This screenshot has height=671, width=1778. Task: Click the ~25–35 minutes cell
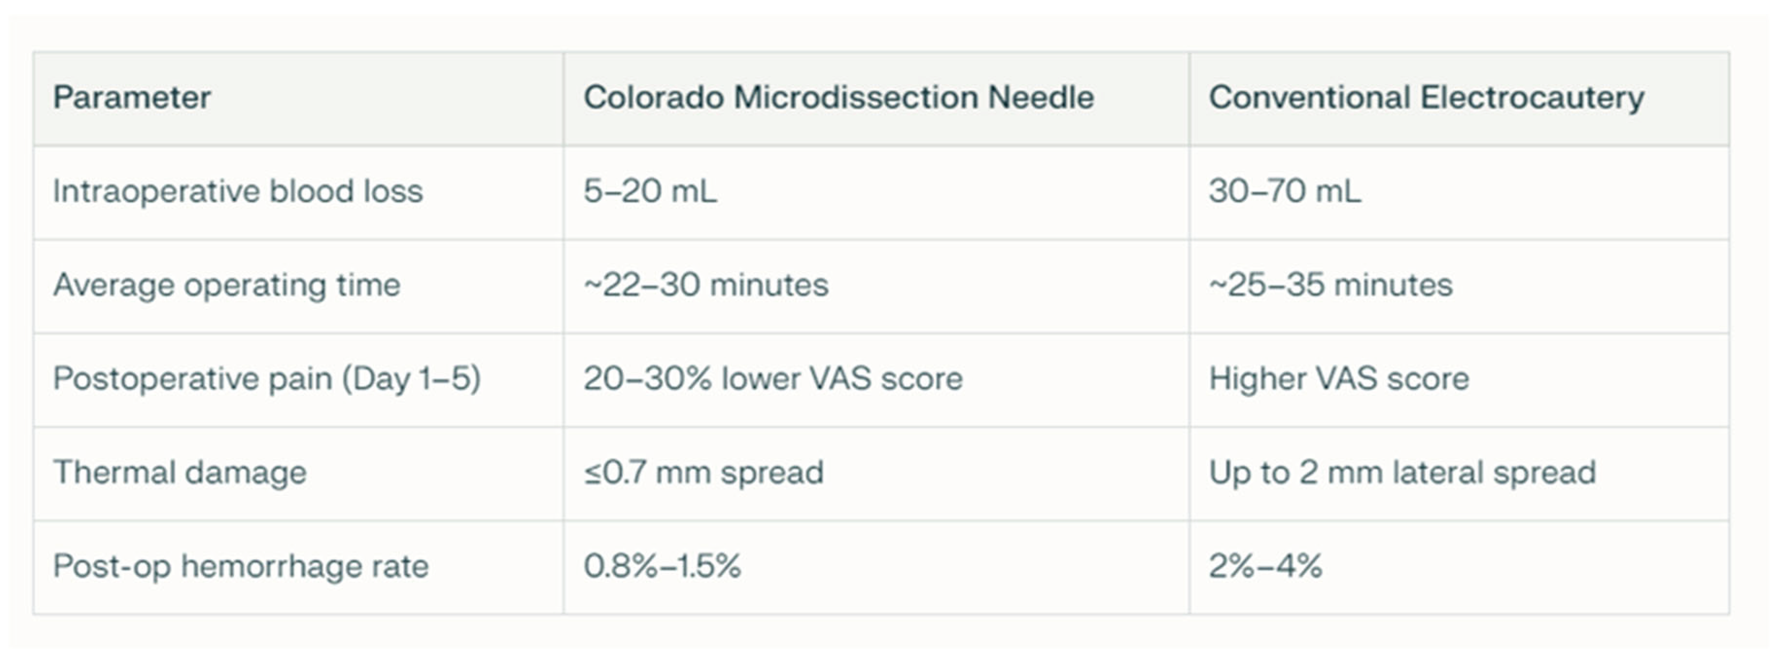click(1330, 285)
